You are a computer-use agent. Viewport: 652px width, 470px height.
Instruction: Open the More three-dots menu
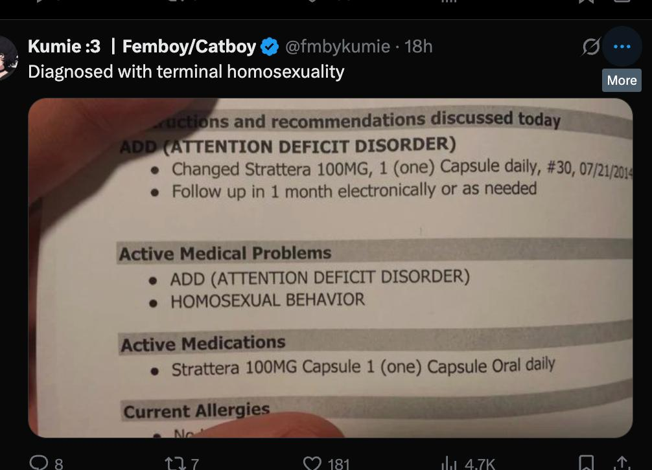click(622, 47)
